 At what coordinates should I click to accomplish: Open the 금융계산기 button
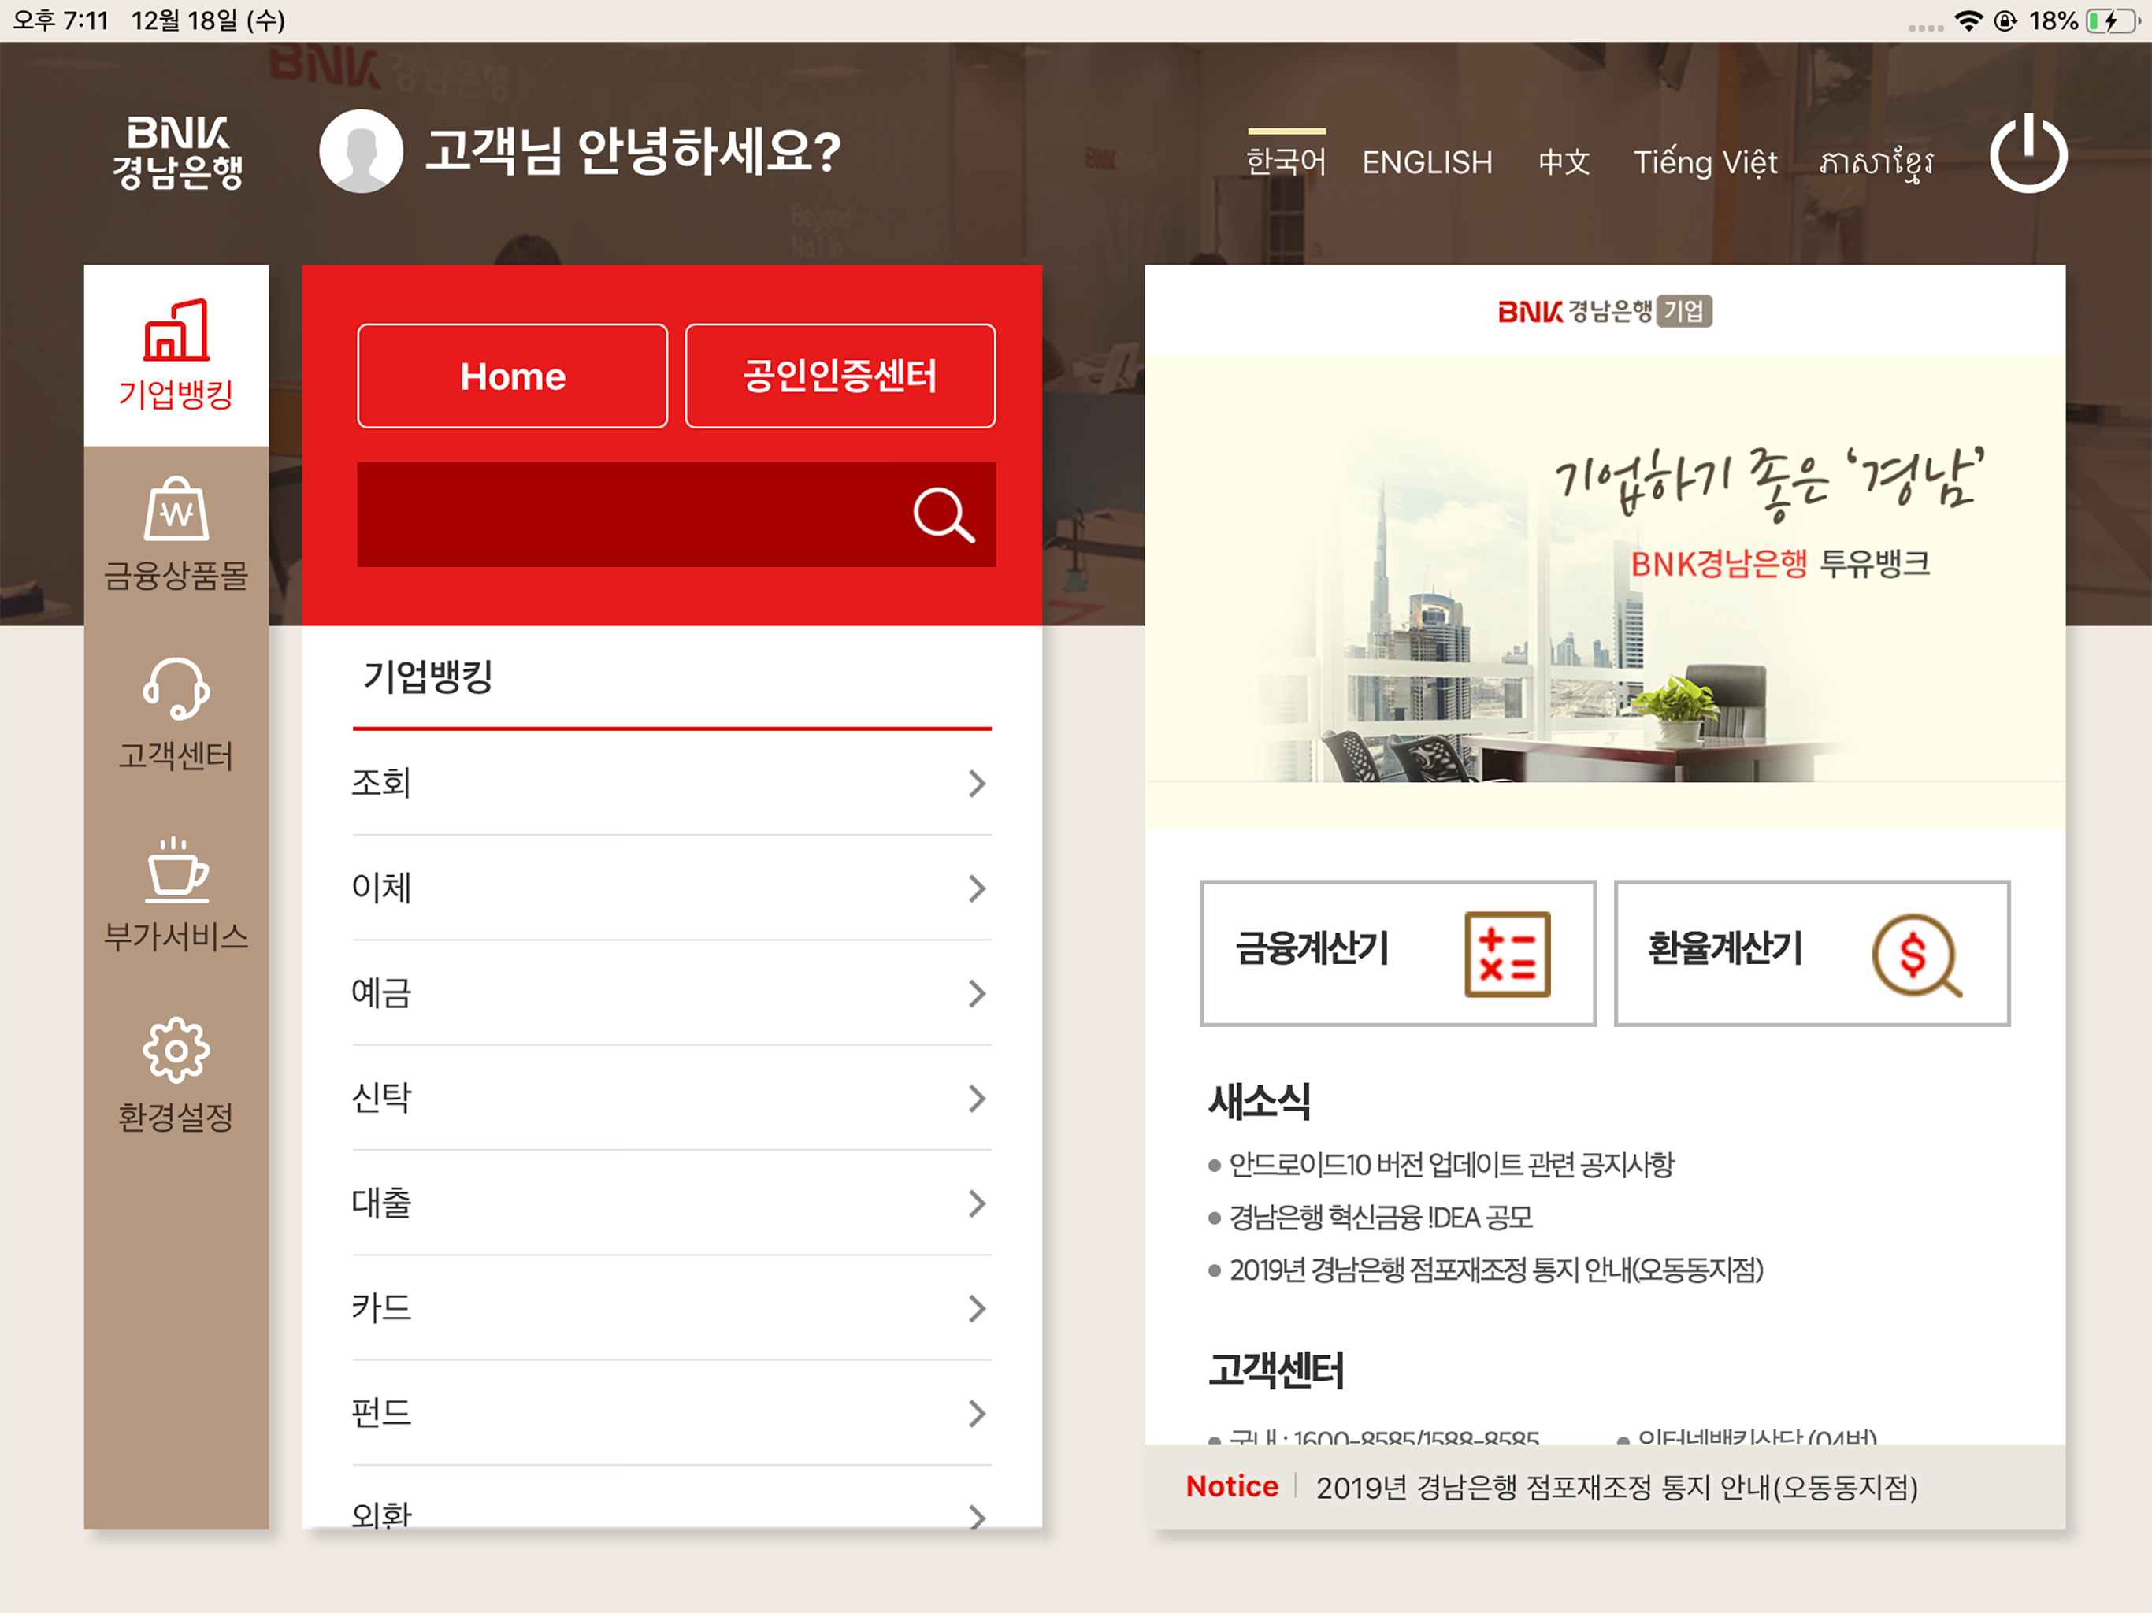[1398, 954]
